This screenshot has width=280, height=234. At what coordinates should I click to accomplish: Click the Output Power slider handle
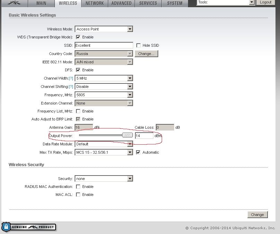pos(127,136)
